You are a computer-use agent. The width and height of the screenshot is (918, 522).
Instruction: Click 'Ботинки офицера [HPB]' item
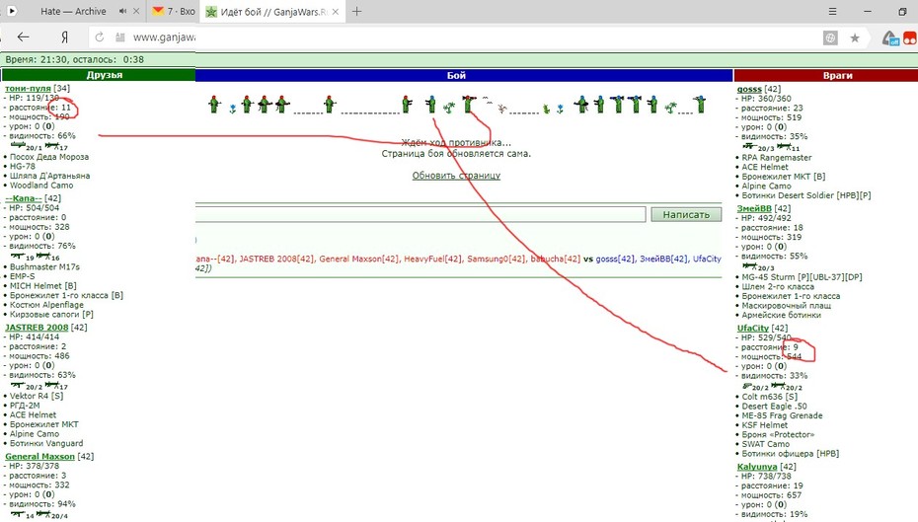coord(790,454)
